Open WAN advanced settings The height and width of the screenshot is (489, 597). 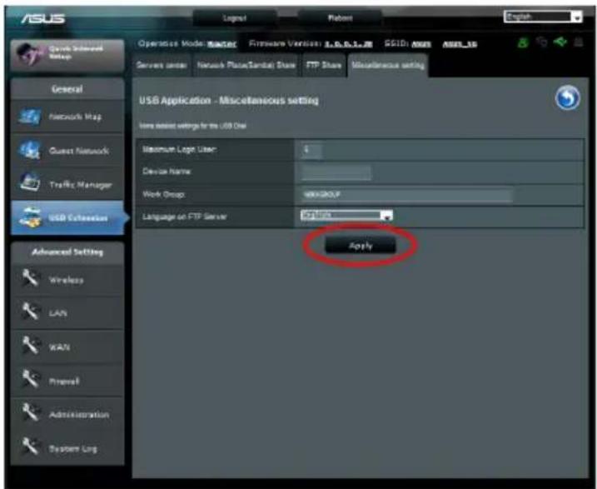(67, 347)
